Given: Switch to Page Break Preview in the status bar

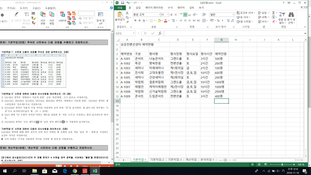Looking at the screenshot, I should pyautogui.click(x=266, y=164).
